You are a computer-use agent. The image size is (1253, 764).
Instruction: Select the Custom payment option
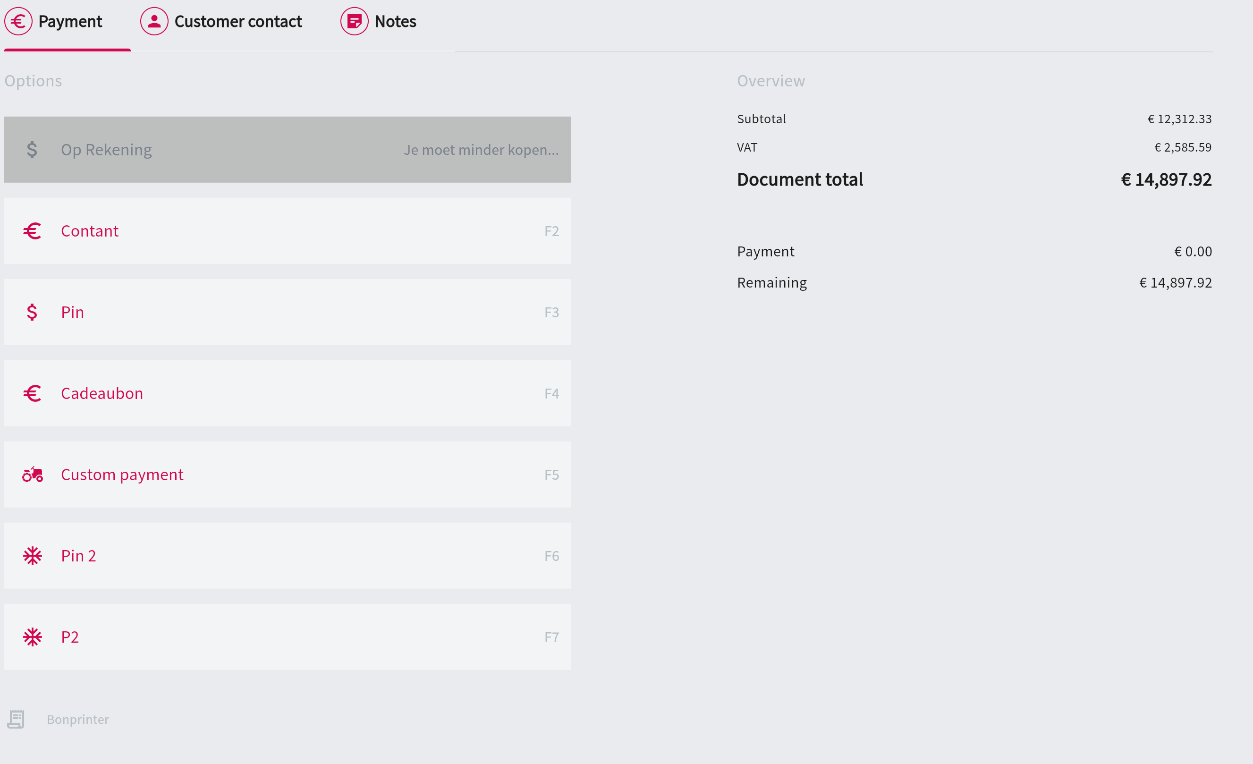pos(288,475)
